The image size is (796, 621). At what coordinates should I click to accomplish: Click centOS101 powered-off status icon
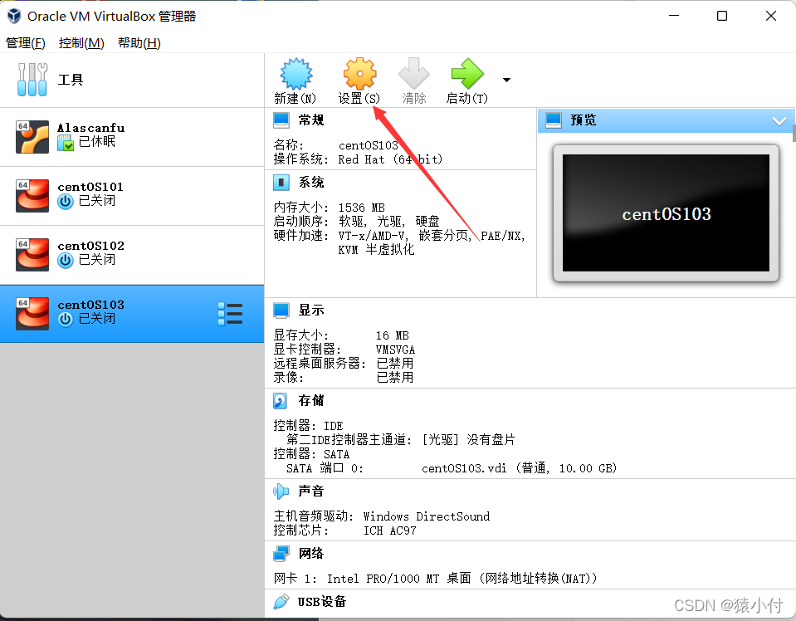66,202
